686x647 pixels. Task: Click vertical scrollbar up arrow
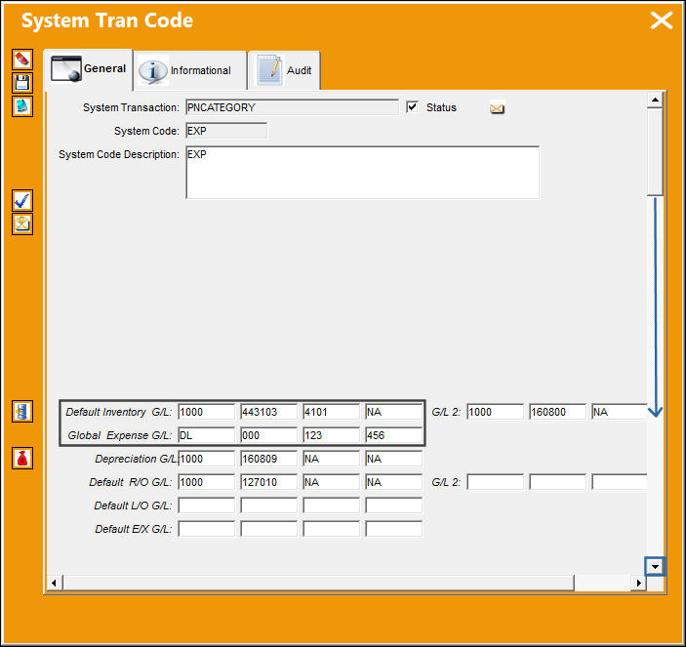click(x=655, y=101)
